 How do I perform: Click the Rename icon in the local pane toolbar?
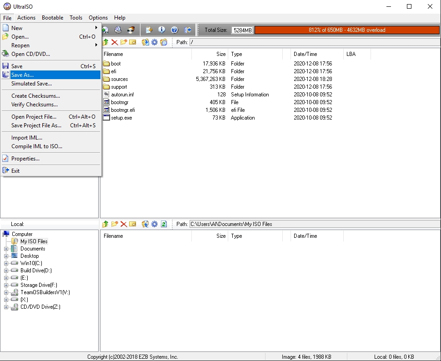click(x=132, y=224)
